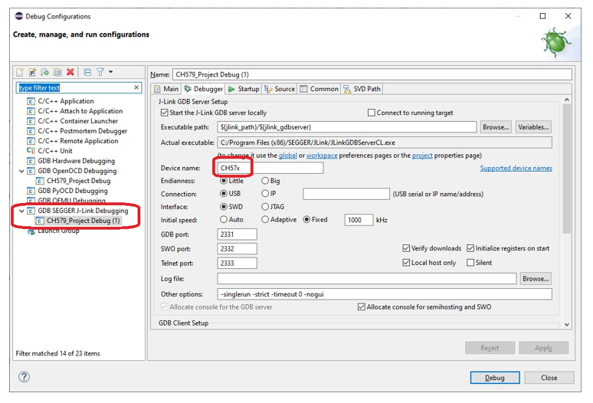Select C/C++ Postmortem Debugger entry
This screenshot has width=593, height=403.
click(83, 131)
